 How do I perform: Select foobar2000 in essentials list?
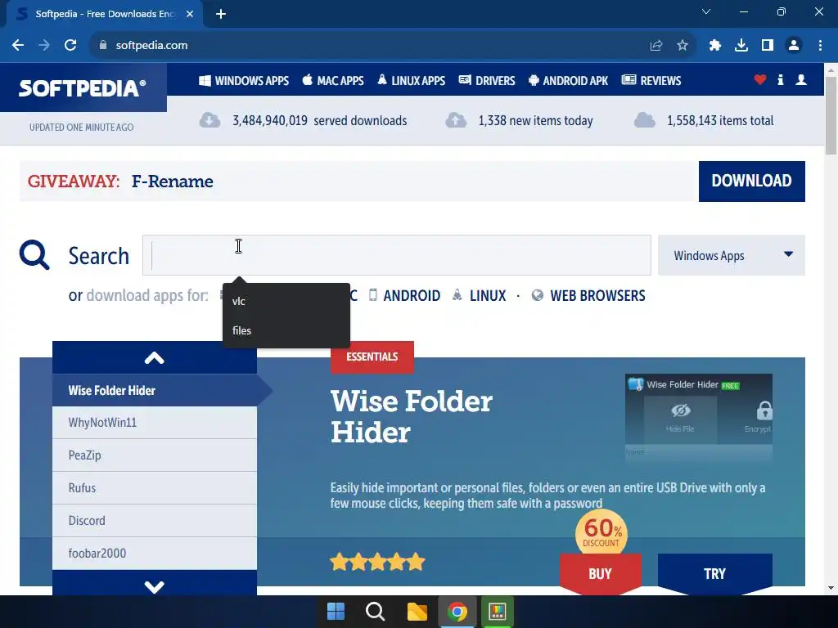pyautogui.click(x=155, y=554)
